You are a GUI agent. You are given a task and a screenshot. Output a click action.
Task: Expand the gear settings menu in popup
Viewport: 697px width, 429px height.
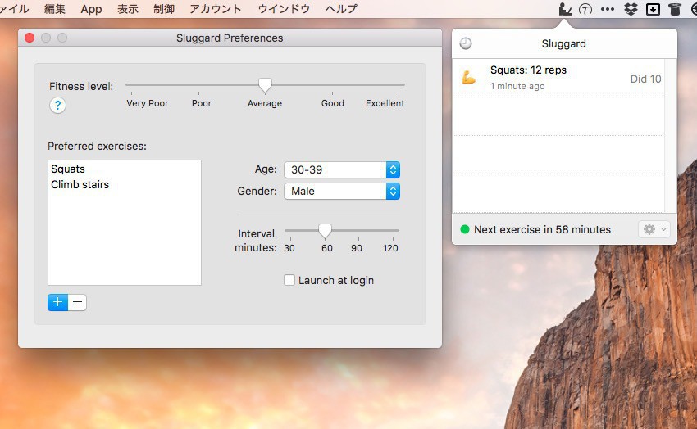pos(654,229)
